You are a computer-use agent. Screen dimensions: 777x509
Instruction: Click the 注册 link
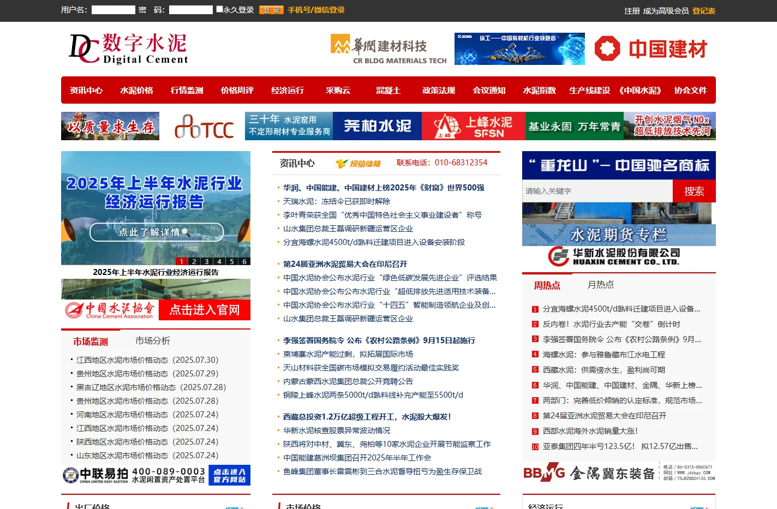click(632, 11)
